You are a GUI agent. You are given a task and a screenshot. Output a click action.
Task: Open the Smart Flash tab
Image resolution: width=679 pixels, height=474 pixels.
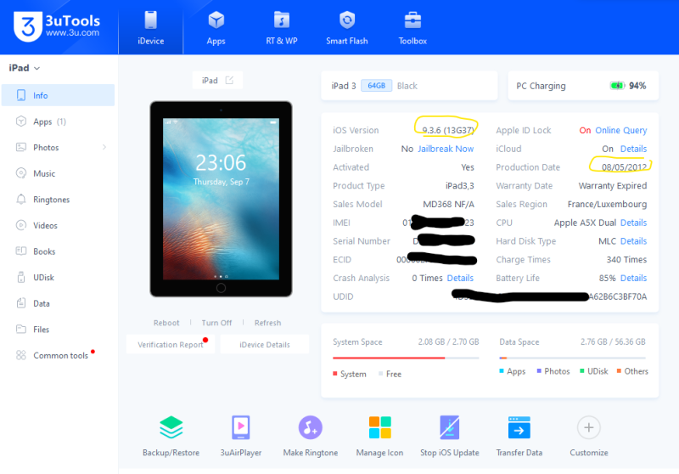click(x=347, y=28)
